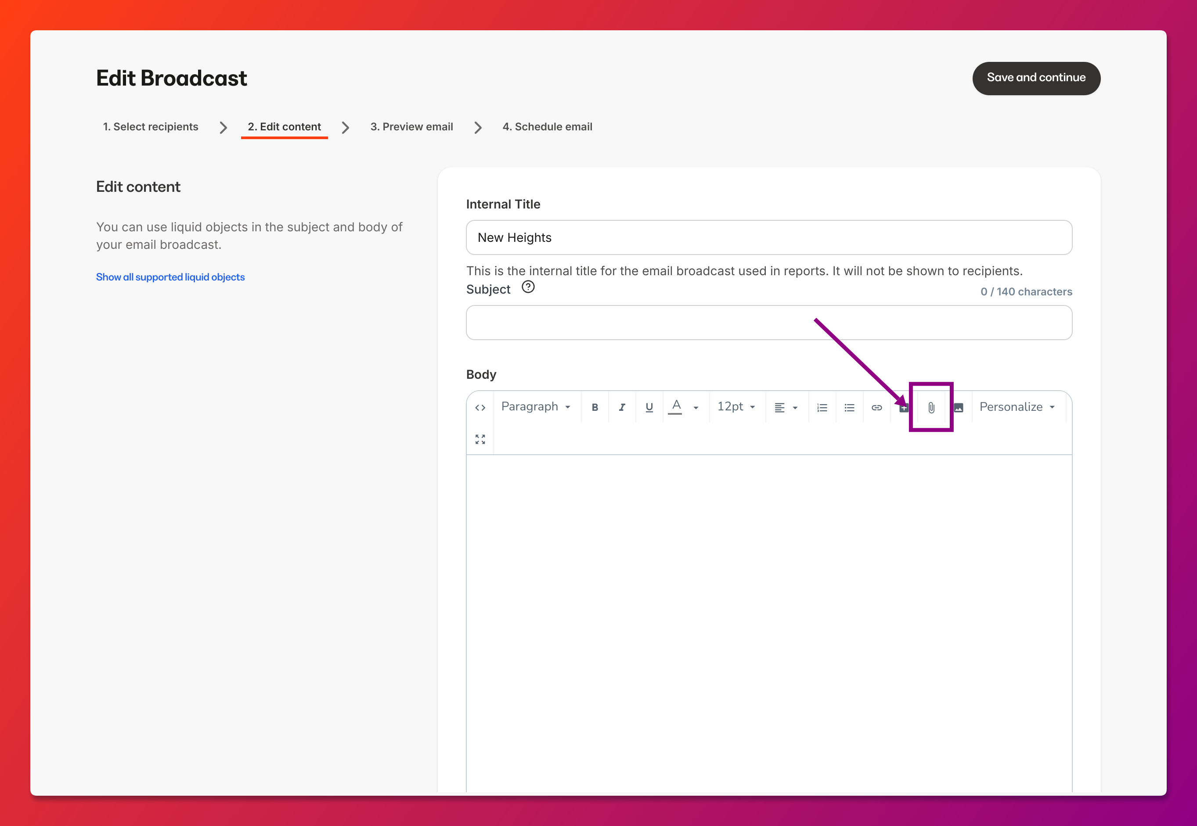This screenshot has width=1197, height=826.
Task: Attach a file with the paperclip icon
Action: [931, 408]
